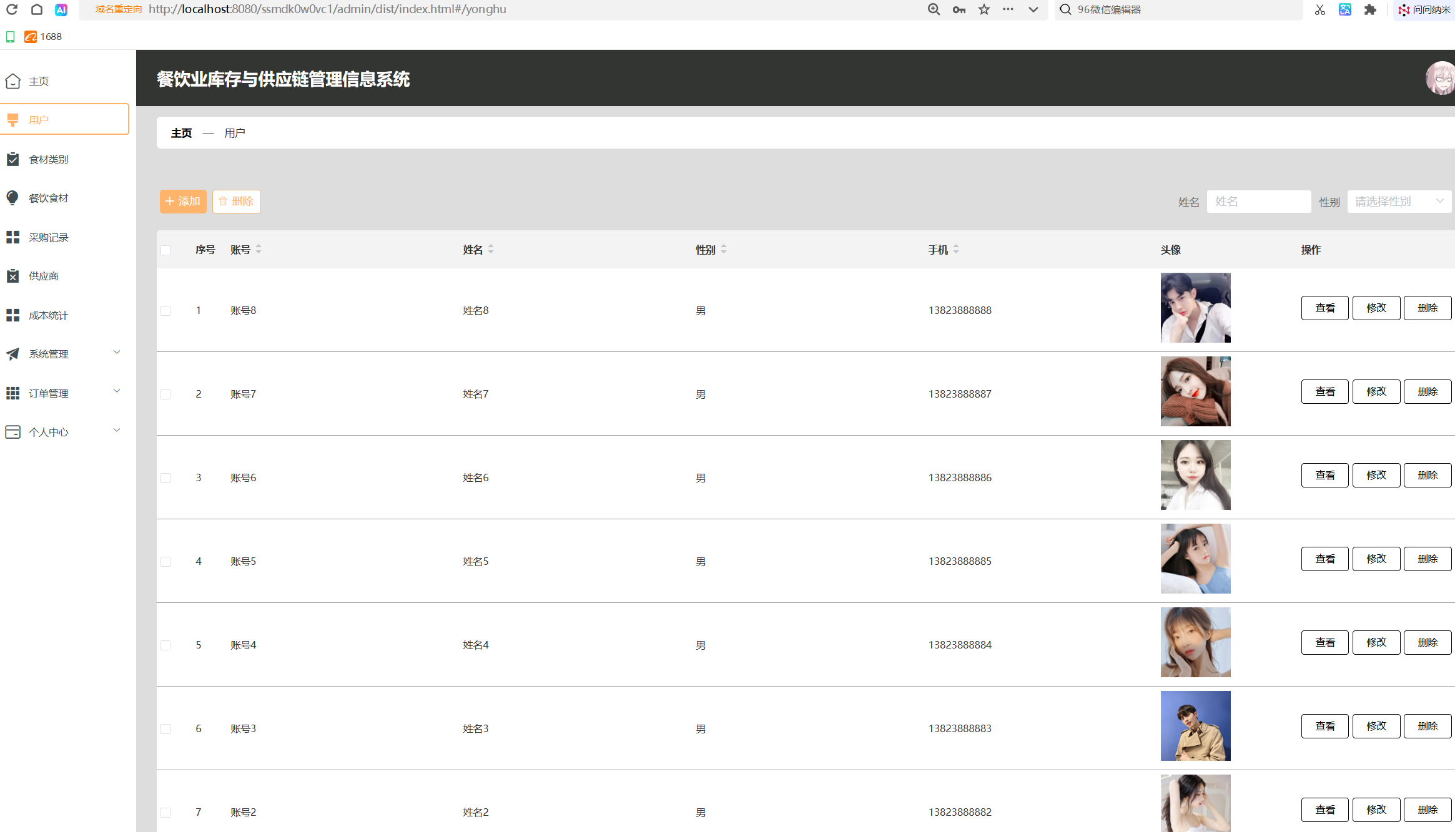Click the 订单管理 grid icon
The width and height of the screenshot is (1455, 832).
click(12, 393)
